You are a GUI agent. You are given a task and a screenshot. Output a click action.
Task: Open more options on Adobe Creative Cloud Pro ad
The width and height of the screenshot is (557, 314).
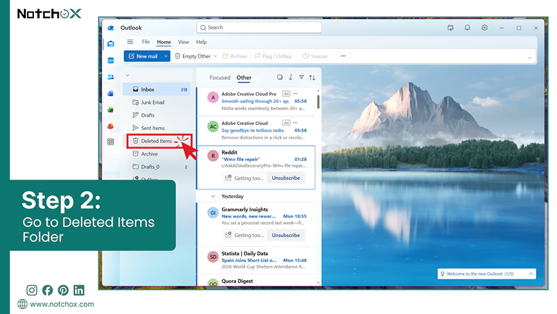click(295, 94)
